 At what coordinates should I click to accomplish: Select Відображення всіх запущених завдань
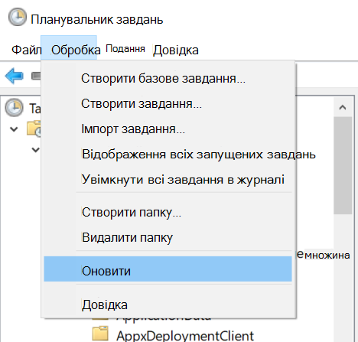(168, 155)
